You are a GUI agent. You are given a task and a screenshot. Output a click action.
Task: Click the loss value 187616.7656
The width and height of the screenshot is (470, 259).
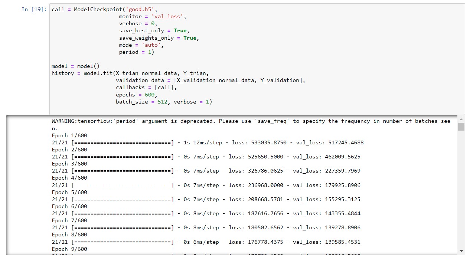pyautogui.click(x=265, y=213)
